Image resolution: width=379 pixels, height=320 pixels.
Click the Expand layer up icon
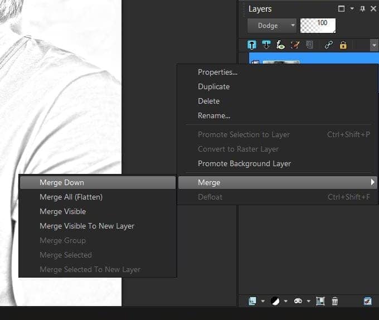coord(252,45)
